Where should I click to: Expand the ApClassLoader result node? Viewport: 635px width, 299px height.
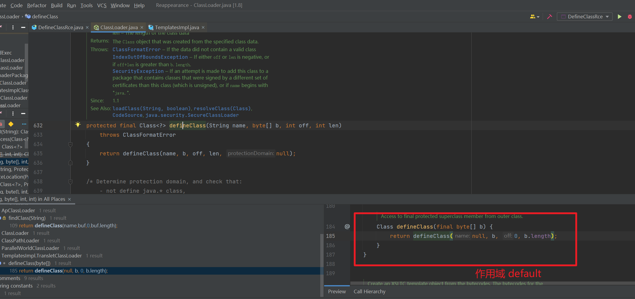pyautogui.click(x=18, y=210)
